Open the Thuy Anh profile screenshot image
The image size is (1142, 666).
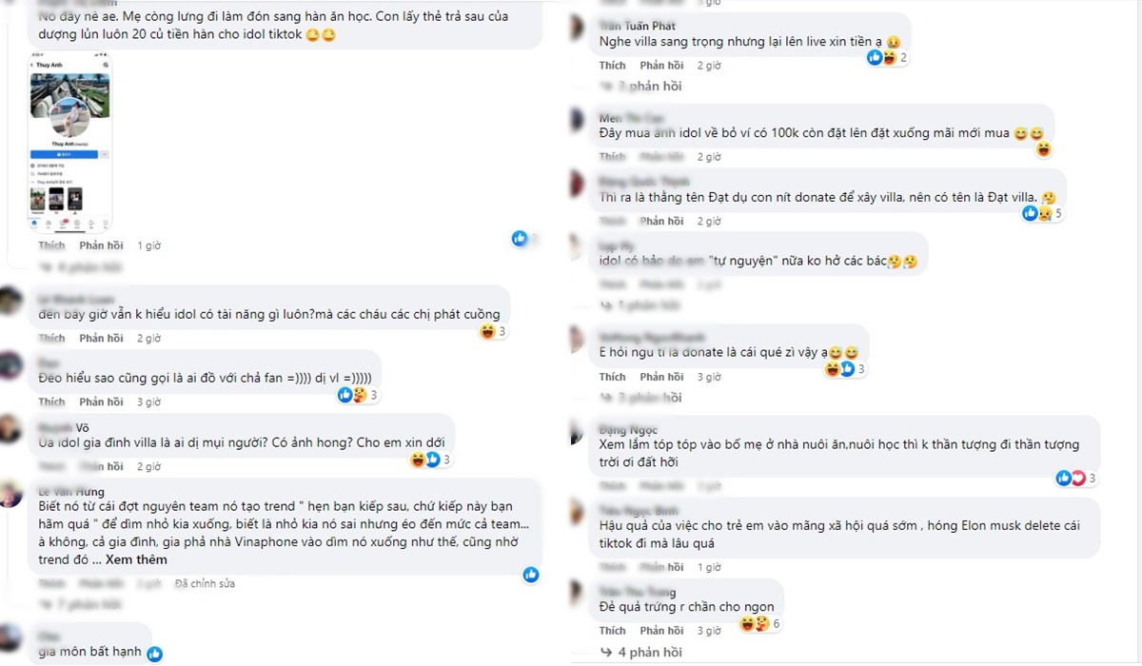[71, 141]
